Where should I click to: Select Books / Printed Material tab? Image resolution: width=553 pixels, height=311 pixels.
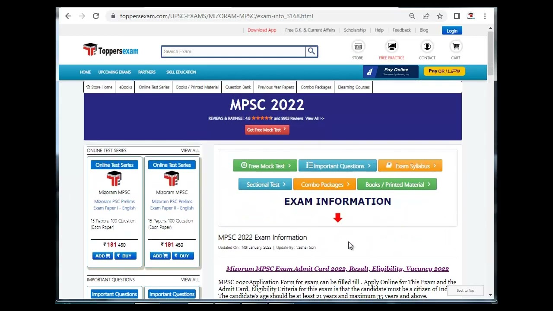click(x=197, y=87)
